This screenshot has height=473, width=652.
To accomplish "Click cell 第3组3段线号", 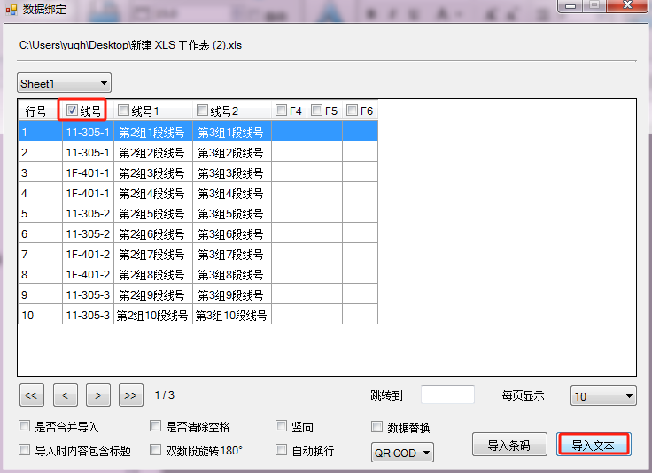I will point(232,172).
